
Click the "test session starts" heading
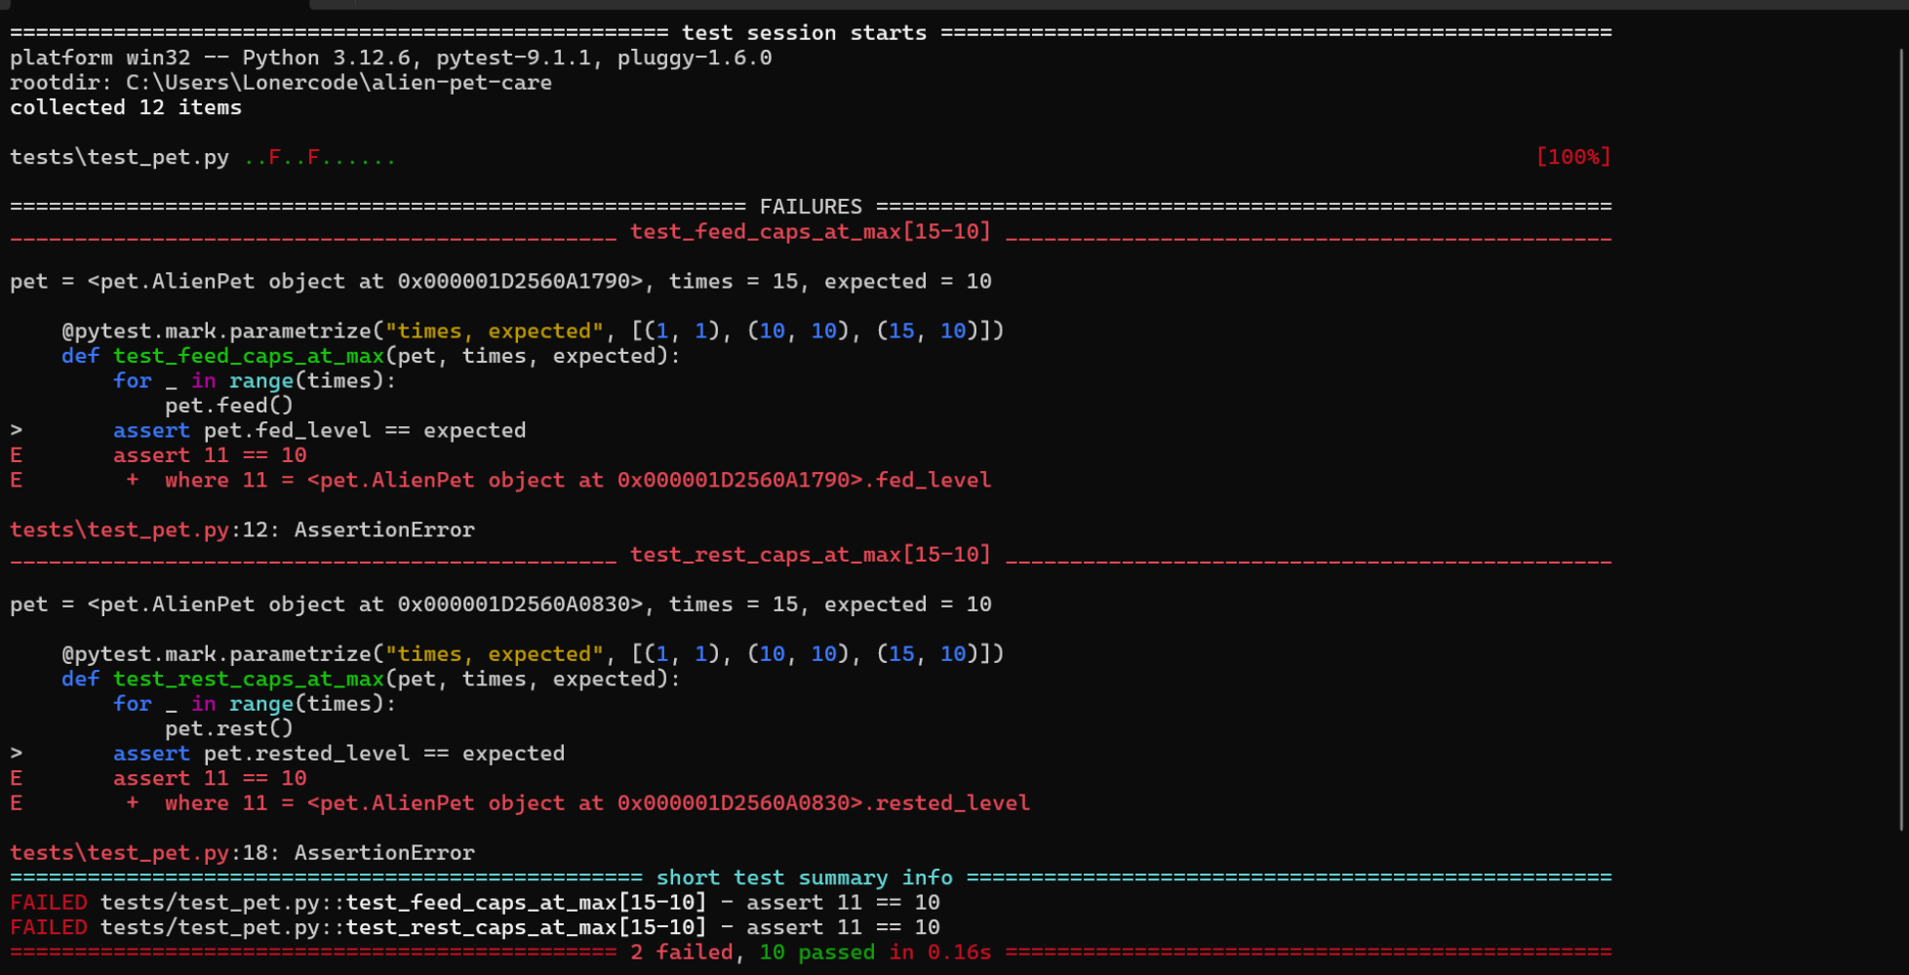point(804,33)
